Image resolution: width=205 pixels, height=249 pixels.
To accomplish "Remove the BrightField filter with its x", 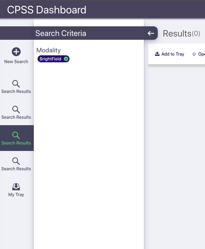I will coord(66,59).
